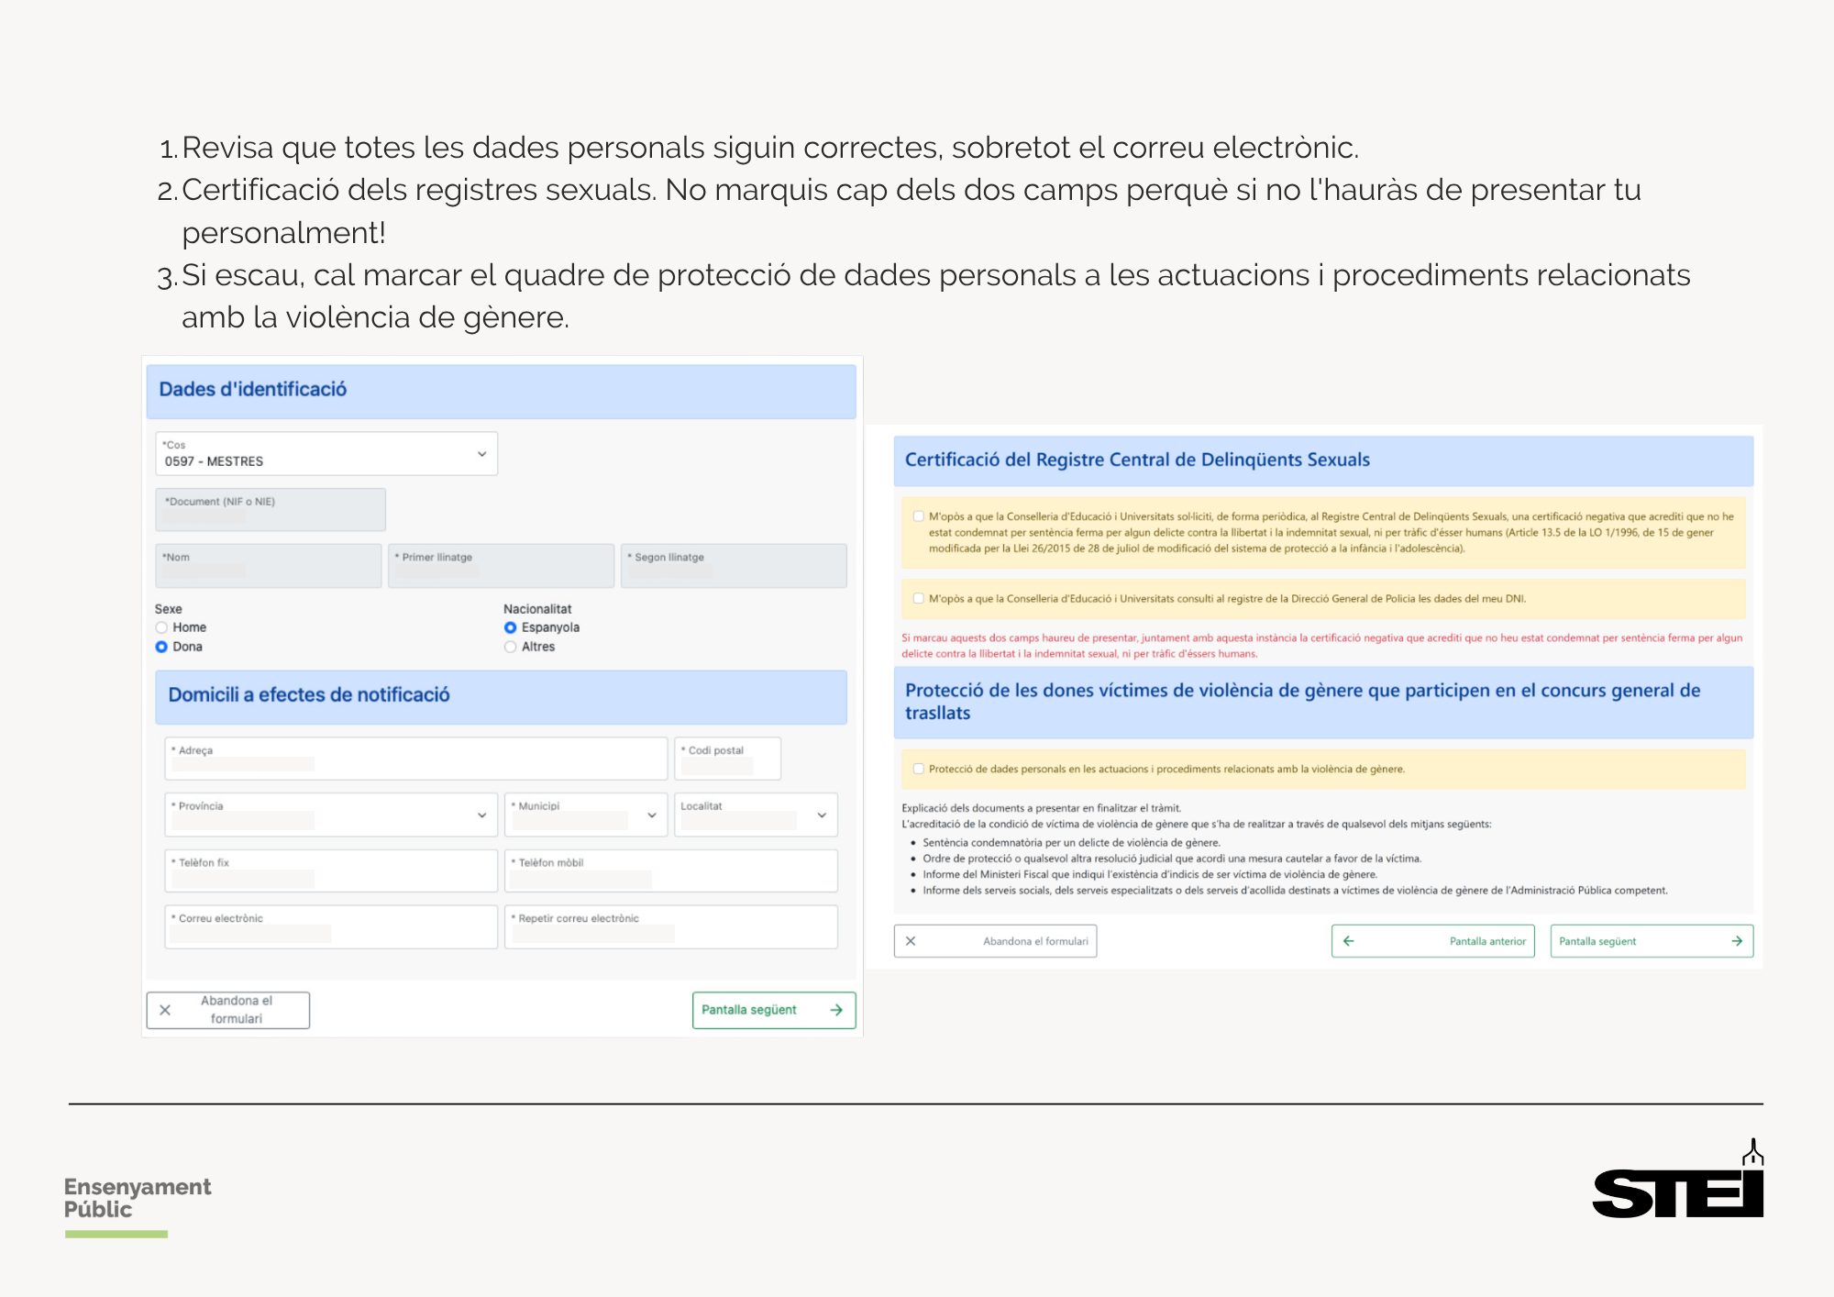
Task: Click the Correu electrònic input field
Action: tap(330, 926)
